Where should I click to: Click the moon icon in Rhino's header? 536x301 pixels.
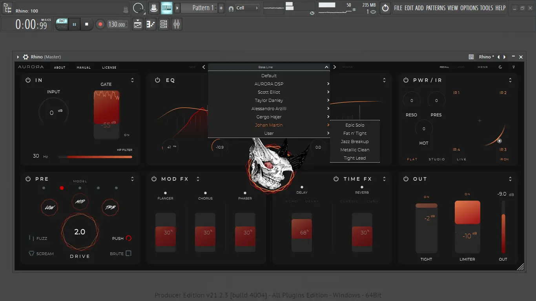500,67
